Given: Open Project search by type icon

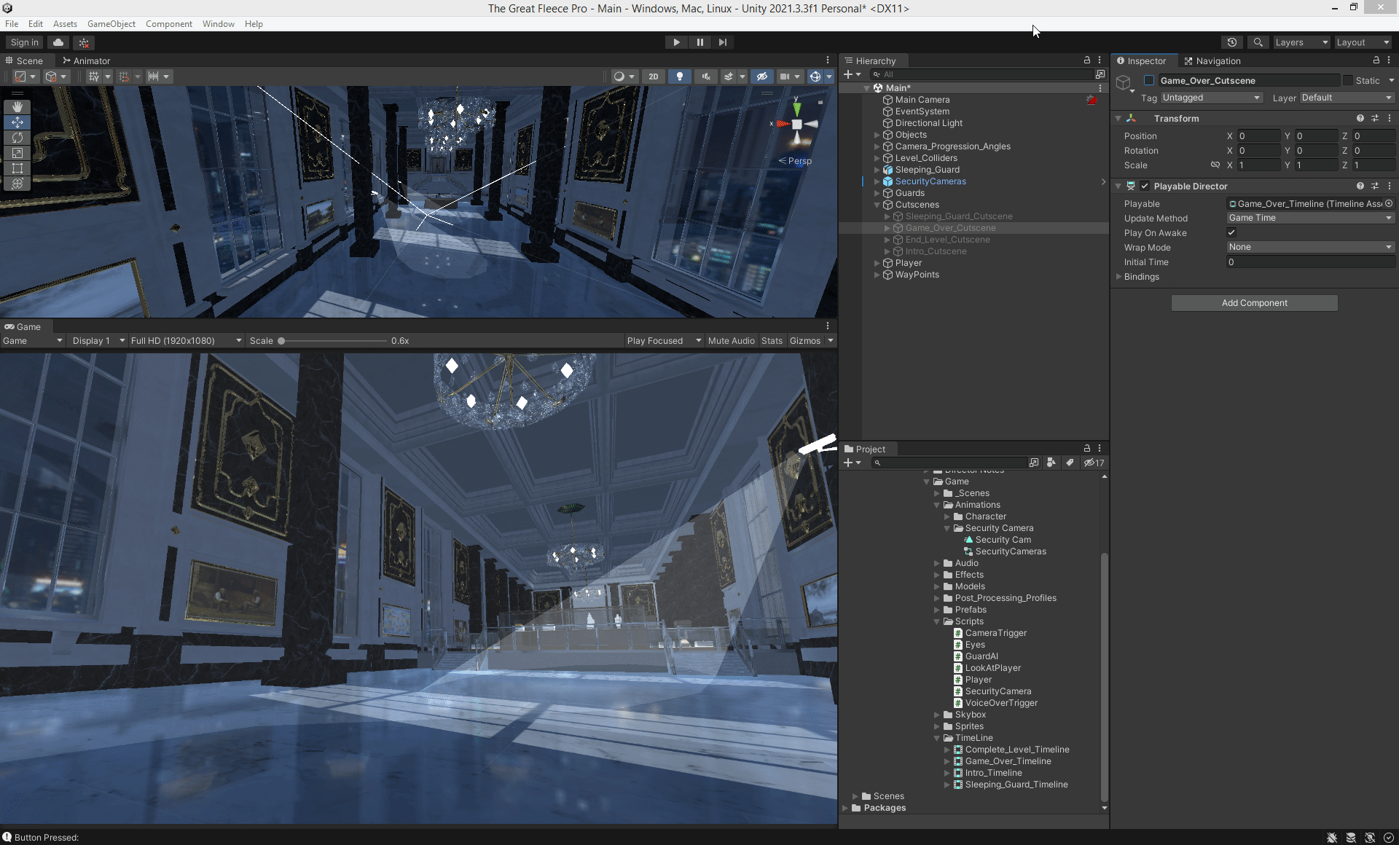Looking at the screenshot, I should tap(1051, 463).
